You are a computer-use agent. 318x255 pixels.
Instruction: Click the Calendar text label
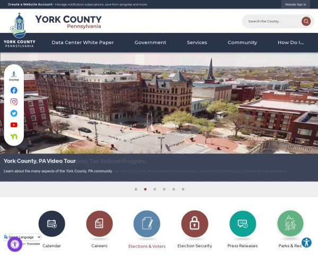52,246
